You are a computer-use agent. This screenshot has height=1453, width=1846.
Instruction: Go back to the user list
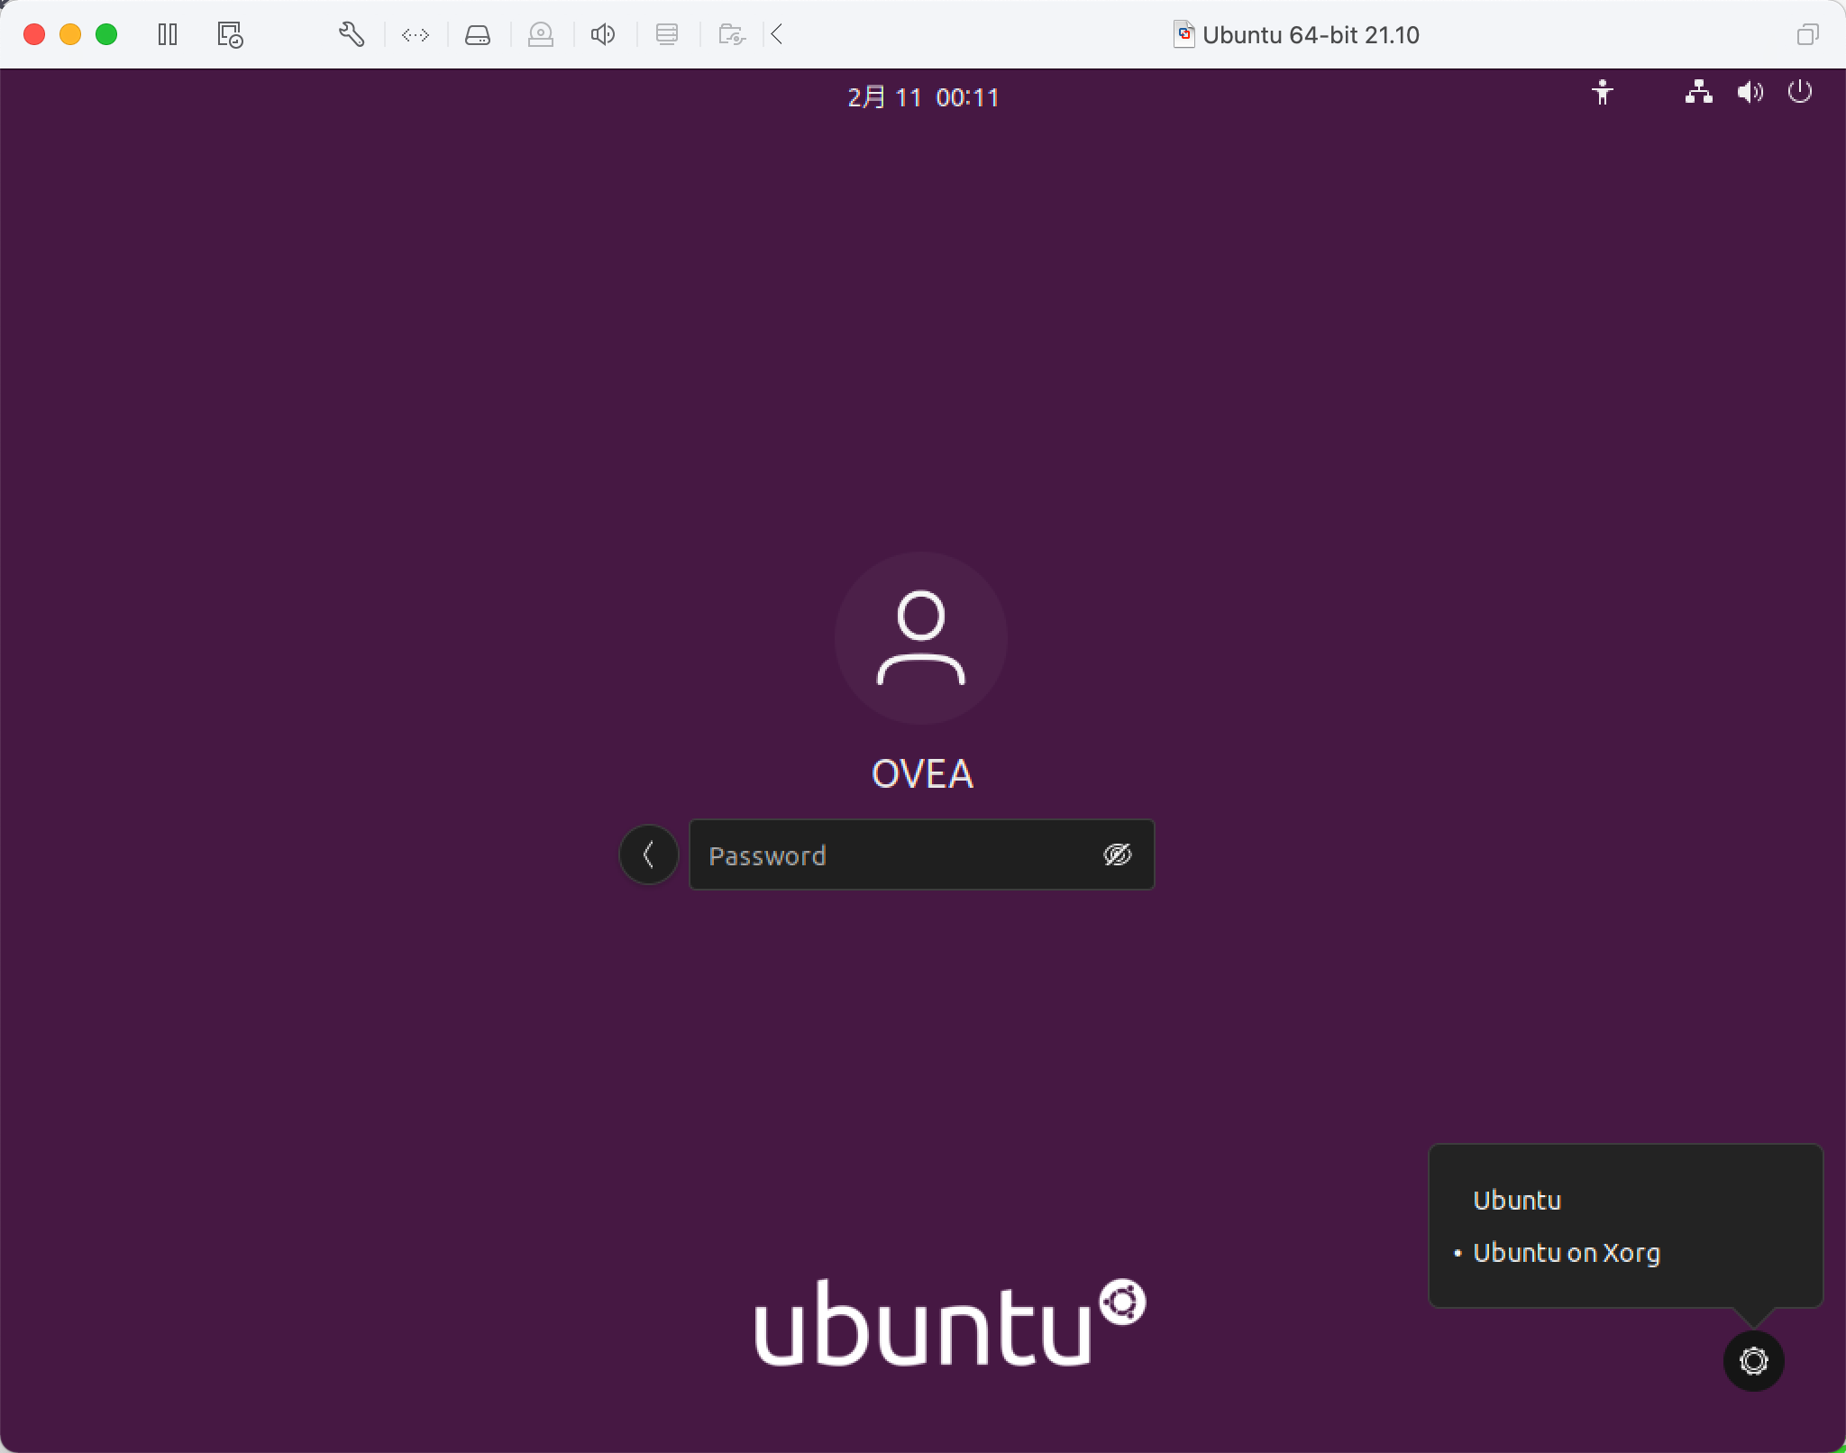coord(648,854)
